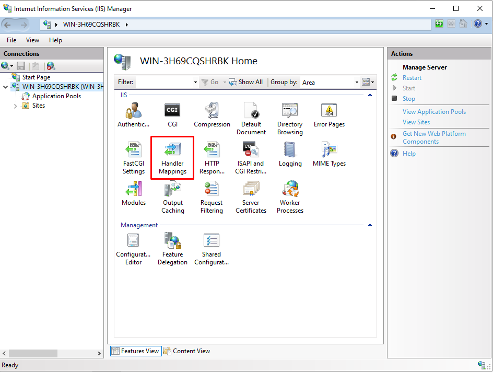This screenshot has height=372, width=493.
Task: Click the WIN-3H69CQSHRBK breadcrumb in address bar
Action: pos(91,25)
